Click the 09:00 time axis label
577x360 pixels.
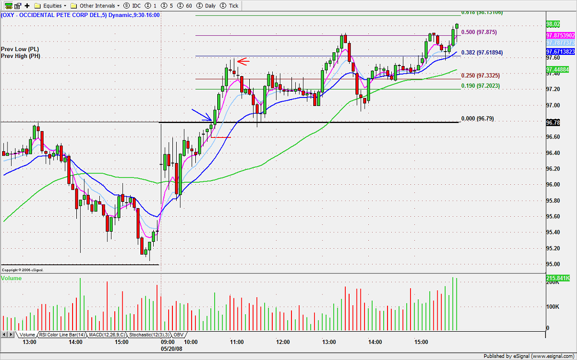pos(168,342)
